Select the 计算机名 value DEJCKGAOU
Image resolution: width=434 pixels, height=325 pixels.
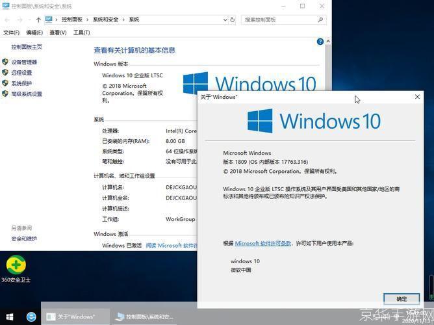(181, 187)
